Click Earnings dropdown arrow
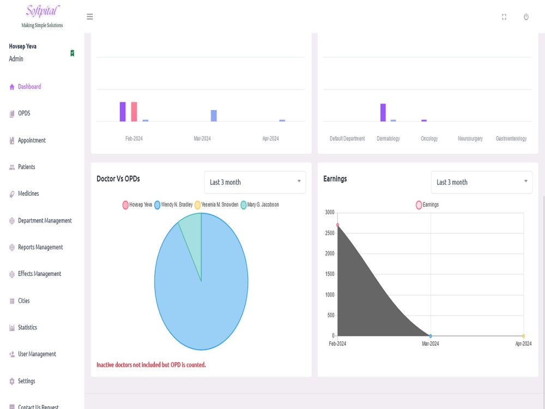The height and width of the screenshot is (409, 545). (525, 181)
